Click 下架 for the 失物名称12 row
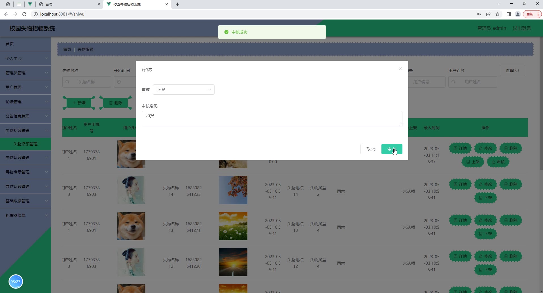Screen dimensions: 543x293 (x=485, y=270)
